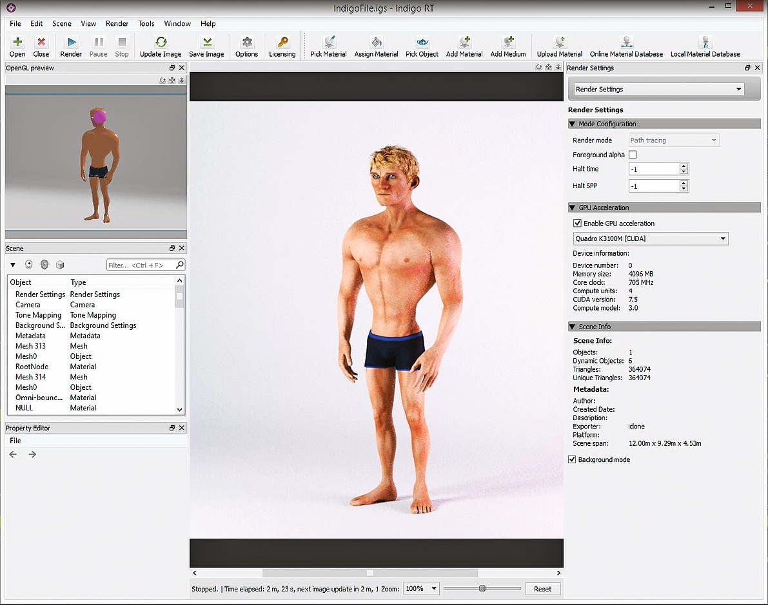Save the render using Save Image icon
This screenshot has width=768, height=605.
coord(207,46)
